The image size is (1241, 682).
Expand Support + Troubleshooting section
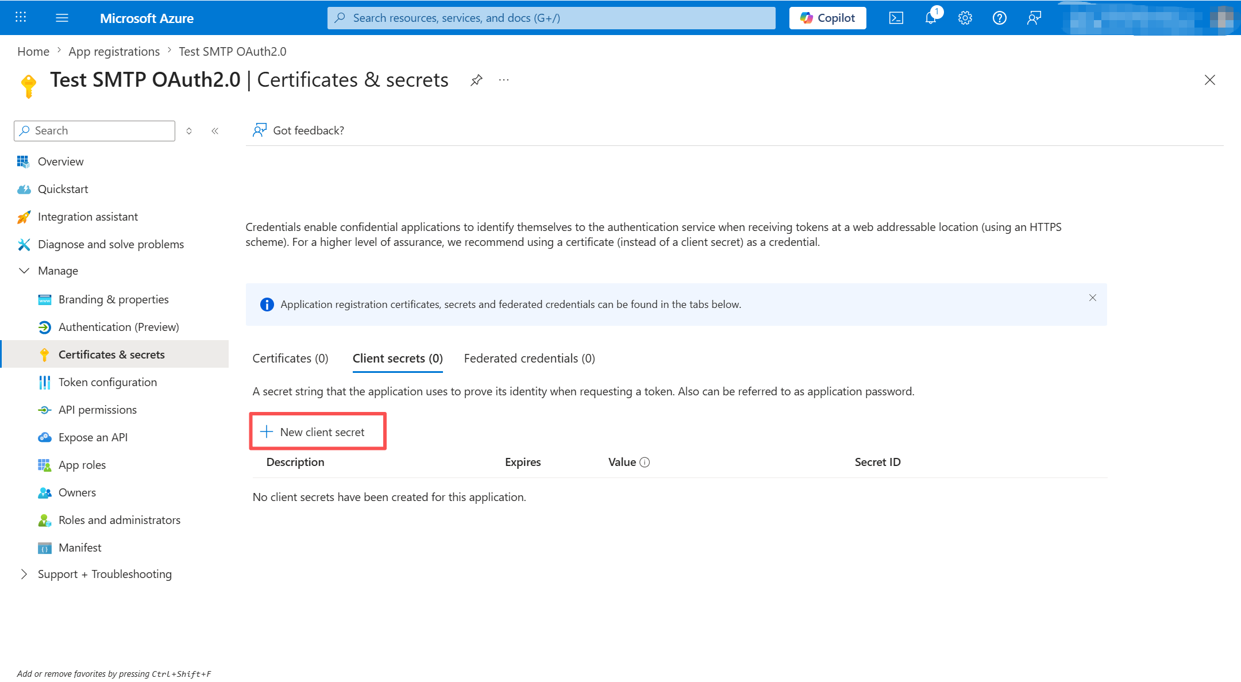(x=24, y=574)
